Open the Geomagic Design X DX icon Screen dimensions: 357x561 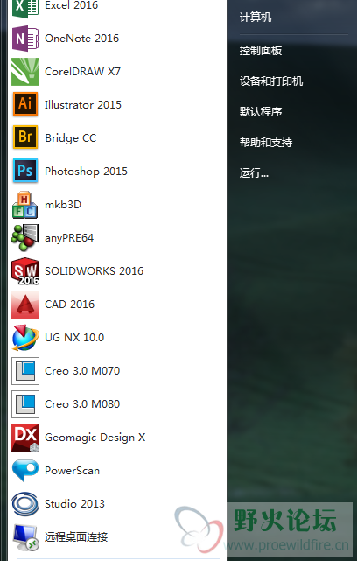click(25, 438)
